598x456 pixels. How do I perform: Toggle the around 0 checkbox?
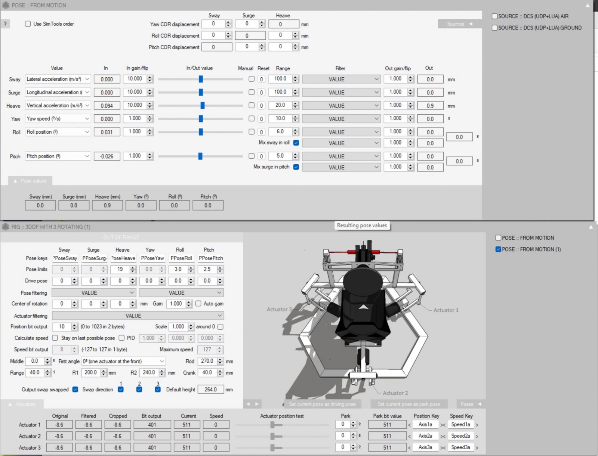(x=221, y=327)
